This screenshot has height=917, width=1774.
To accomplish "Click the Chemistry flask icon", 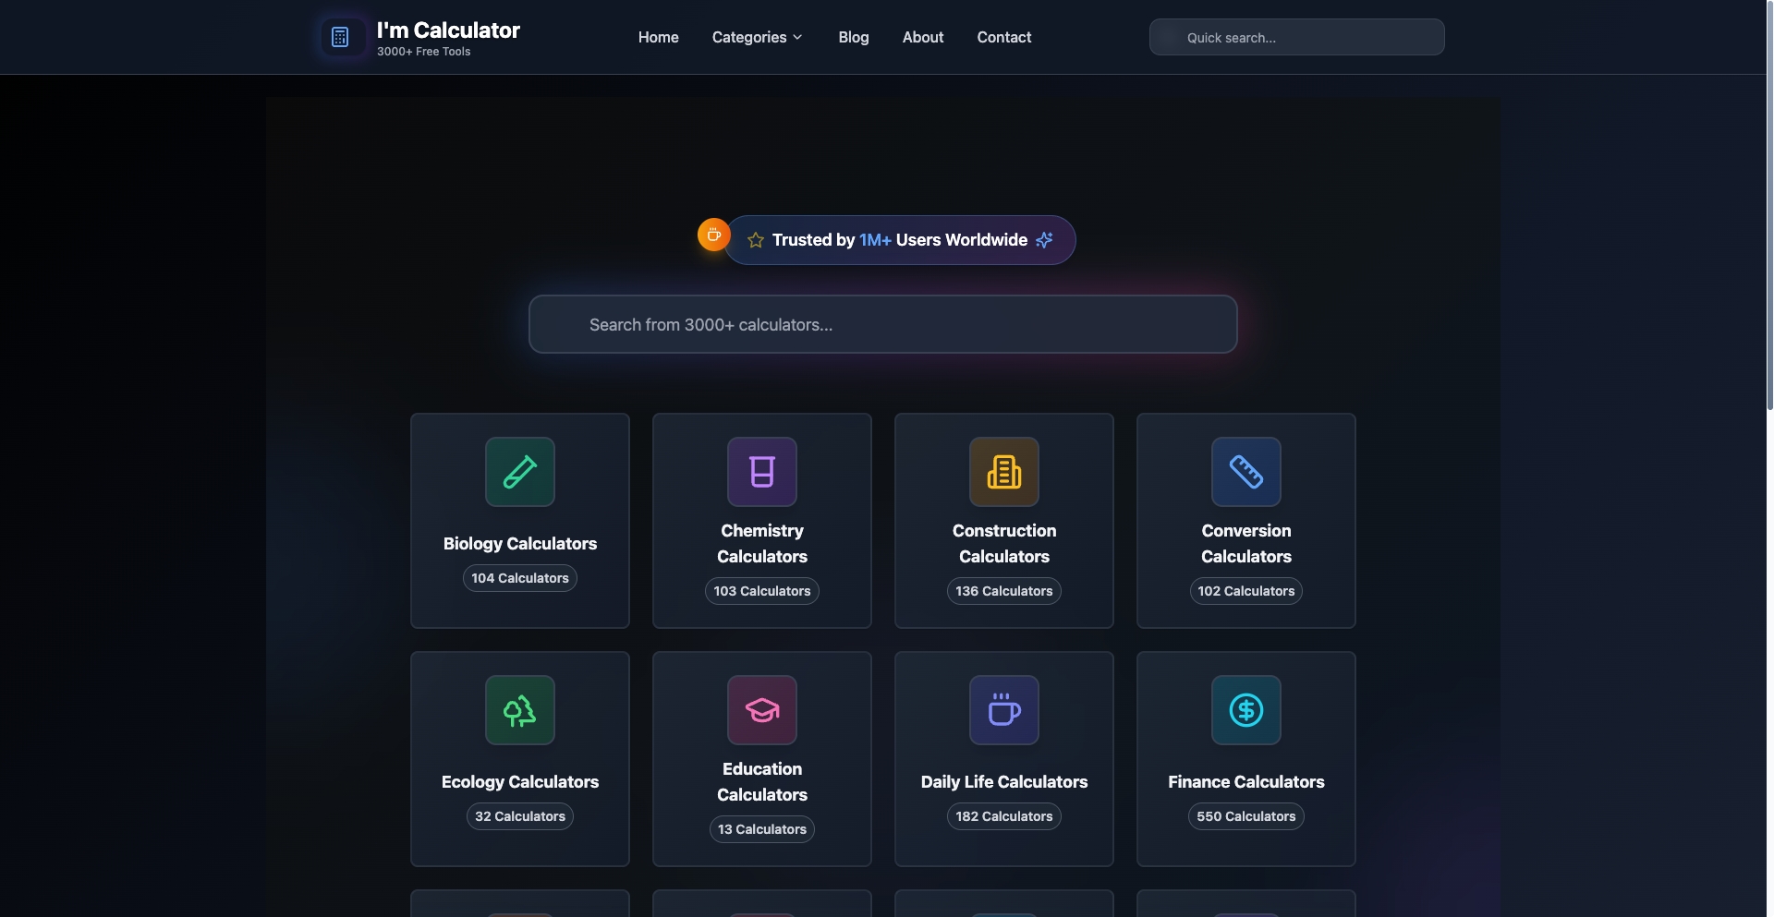I will point(761,472).
